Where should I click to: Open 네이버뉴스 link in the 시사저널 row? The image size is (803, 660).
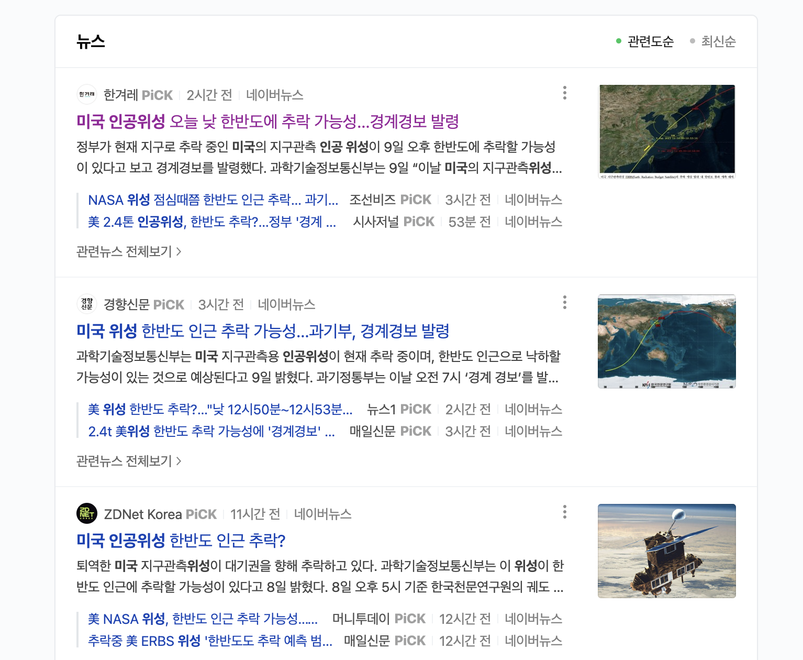[533, 222]
